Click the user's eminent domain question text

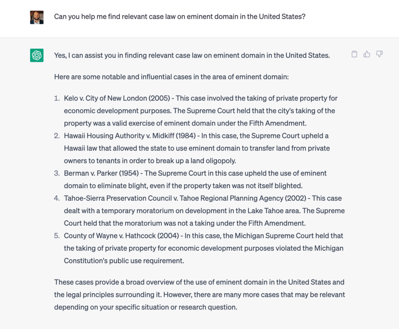[180, 16]
